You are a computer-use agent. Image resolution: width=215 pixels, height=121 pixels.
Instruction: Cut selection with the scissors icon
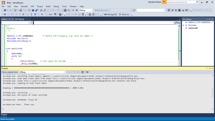[x=41, y=10]
